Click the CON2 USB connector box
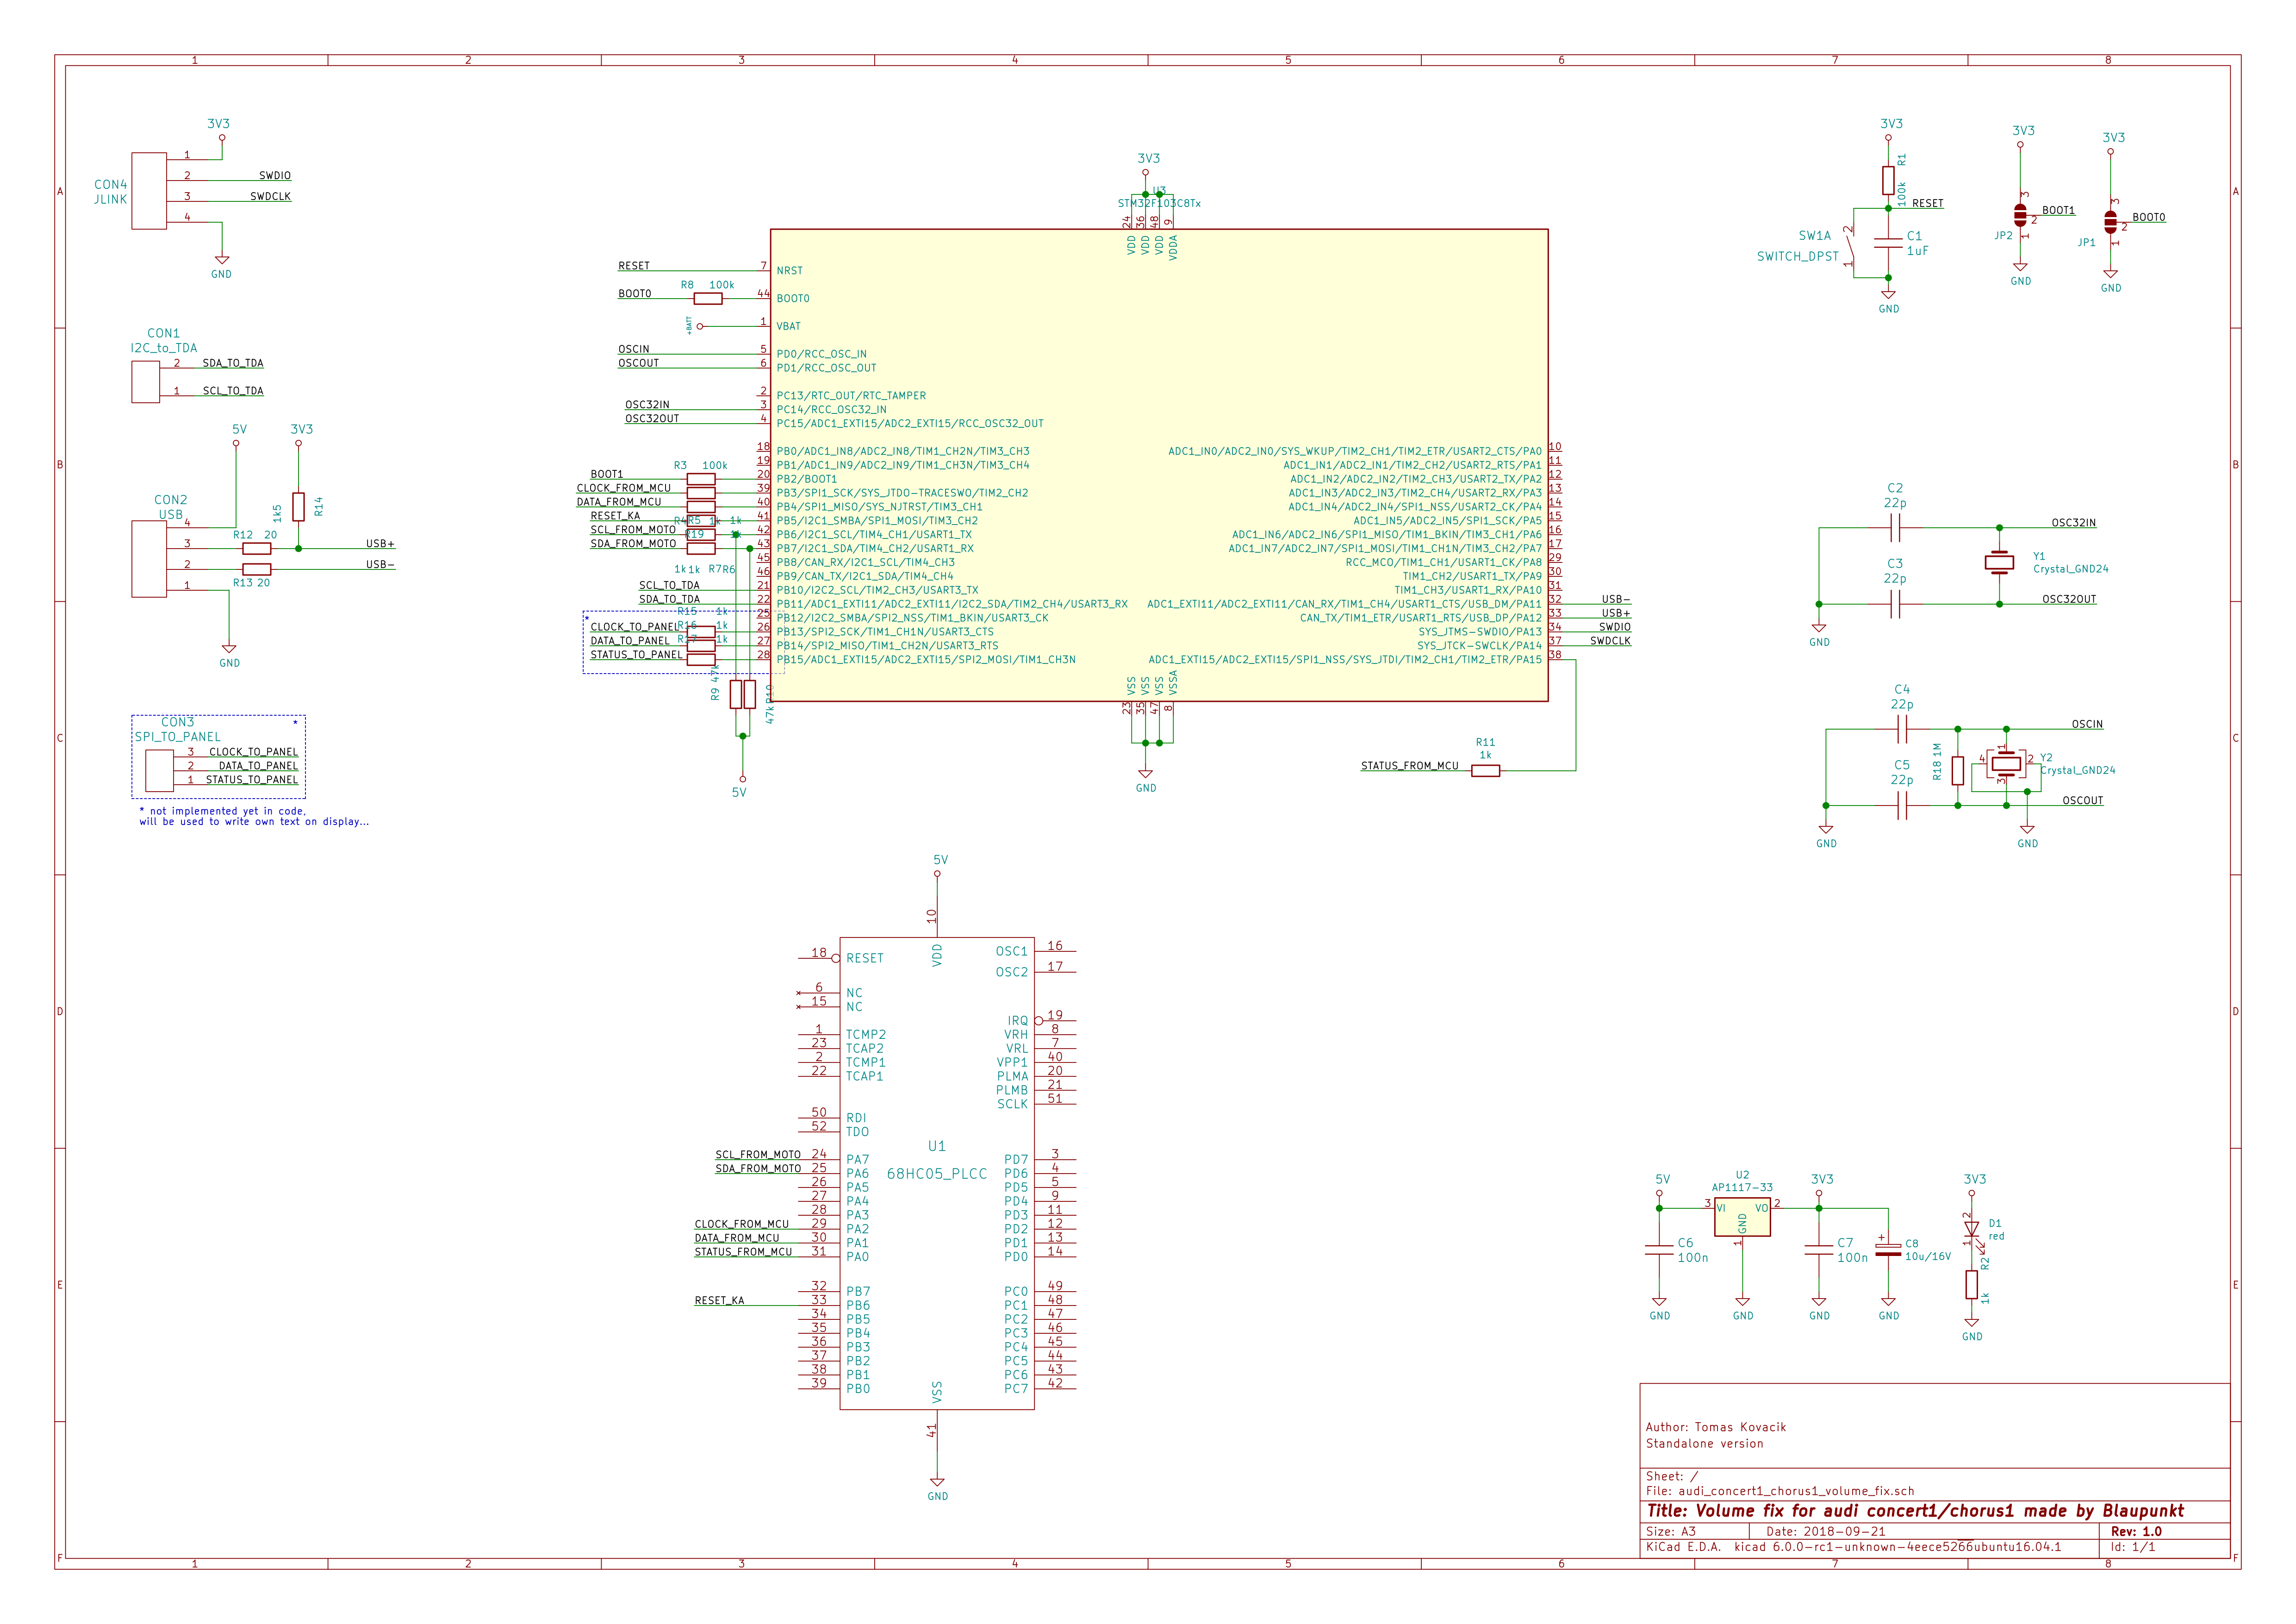 click(x=149, y=559)
